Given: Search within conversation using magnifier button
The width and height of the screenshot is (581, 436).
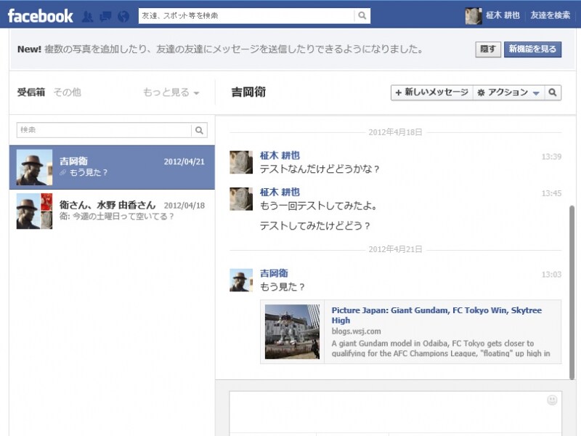Looking at the screenshot, I should (x=553, y=92).
